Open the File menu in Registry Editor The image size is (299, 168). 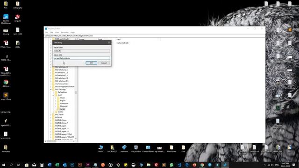46,33
